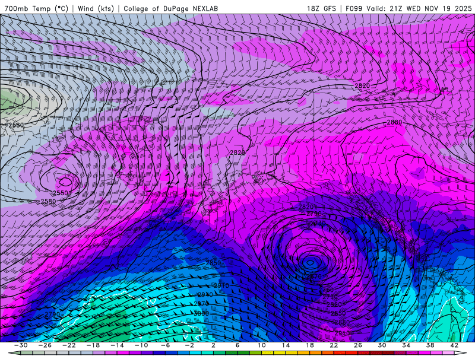Viewport: 475px width, 356px height.
Task: Click the -6 value on the color scale
Action: point(165,345)
